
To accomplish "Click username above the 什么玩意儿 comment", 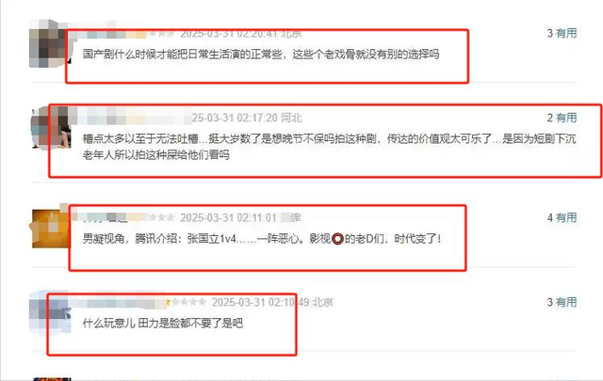I will coord(123,302).
